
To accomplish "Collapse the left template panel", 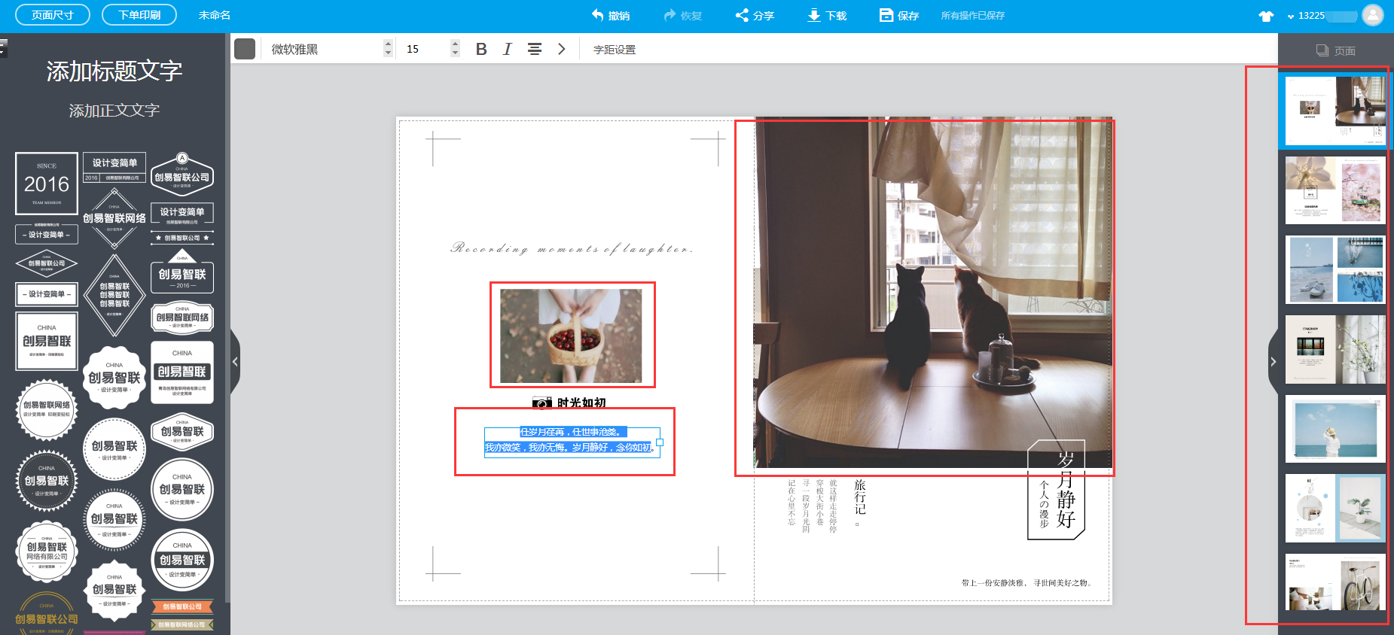I will [x=235, y=362].
